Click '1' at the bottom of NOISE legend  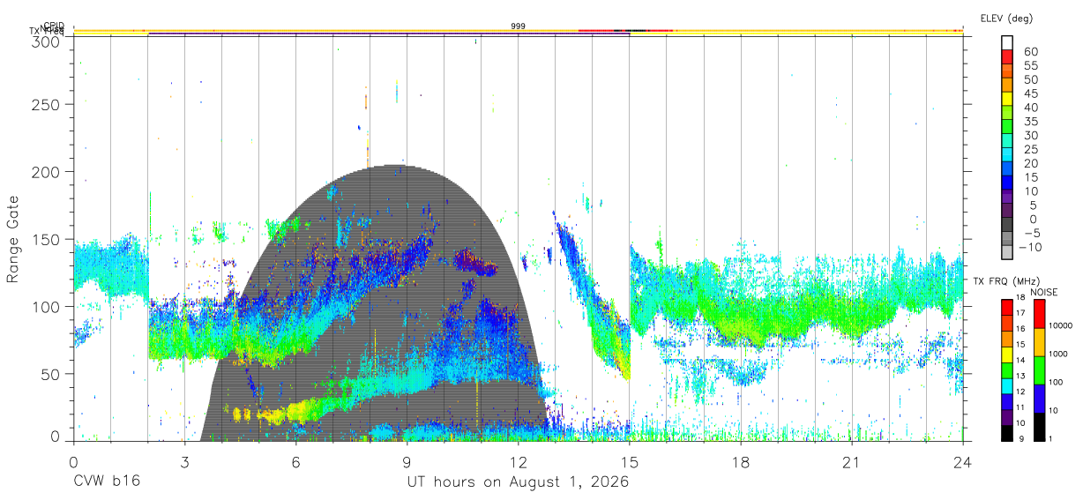(x=1050, y=438)
